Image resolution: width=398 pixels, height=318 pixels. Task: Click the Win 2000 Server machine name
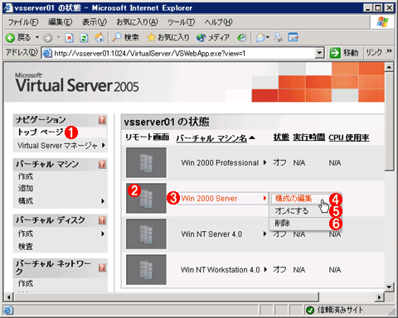[209, 199]
